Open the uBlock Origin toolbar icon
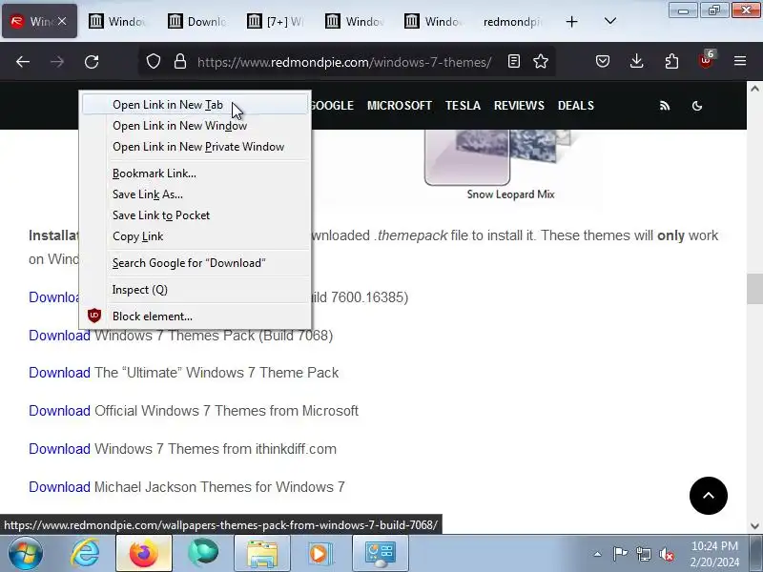Image resolution: width=763 pixels, height=572 pixels. click(706, 60)
